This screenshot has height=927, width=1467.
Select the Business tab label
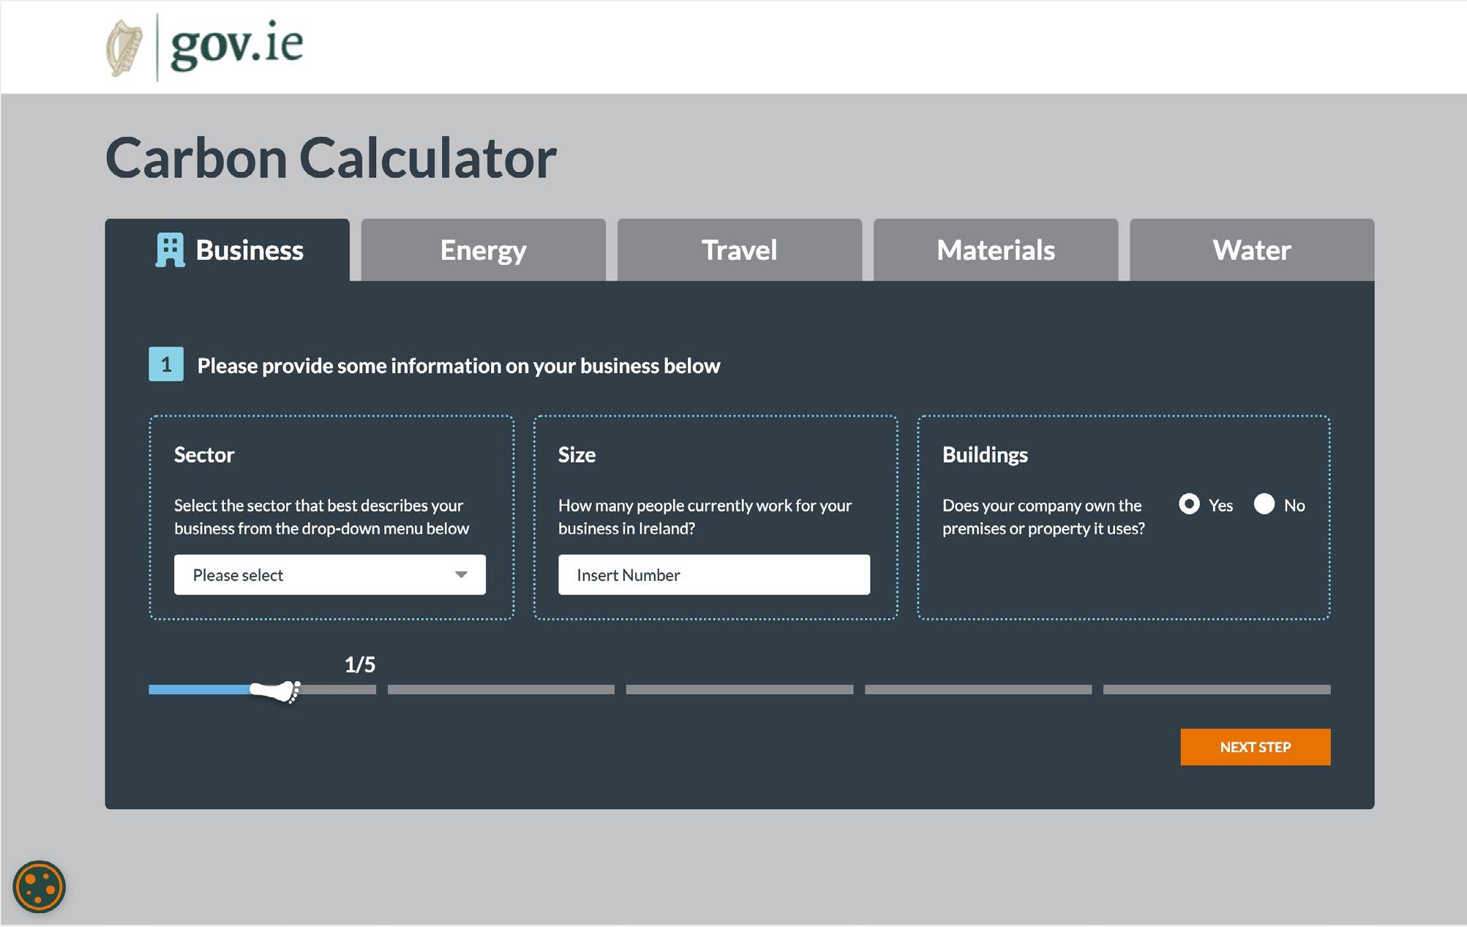point(249,250)
